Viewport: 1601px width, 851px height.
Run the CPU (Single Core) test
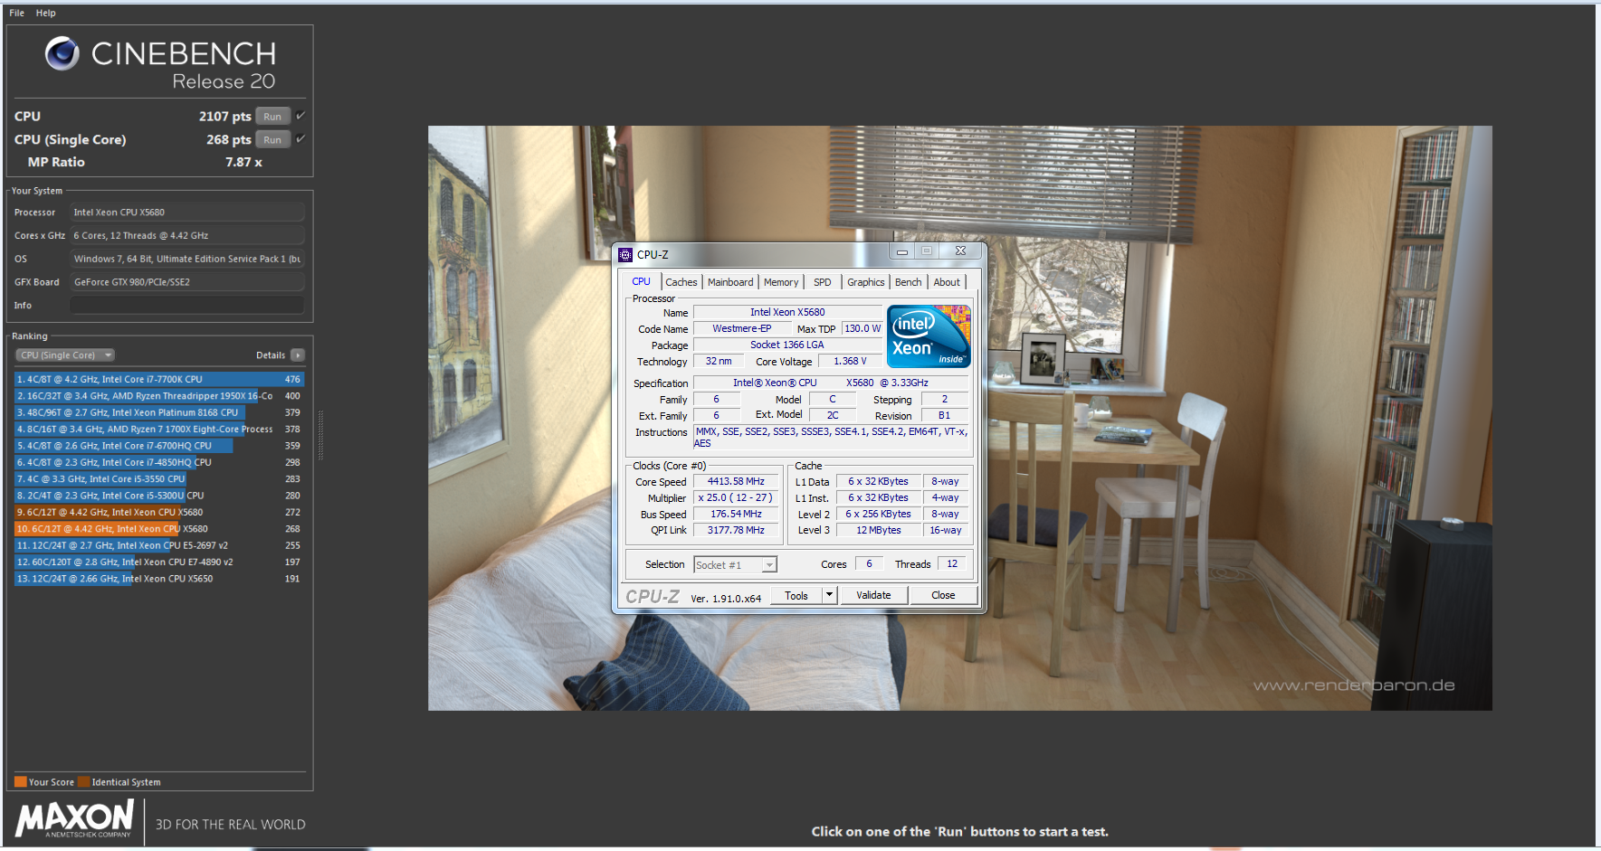(x=272, y=140)
